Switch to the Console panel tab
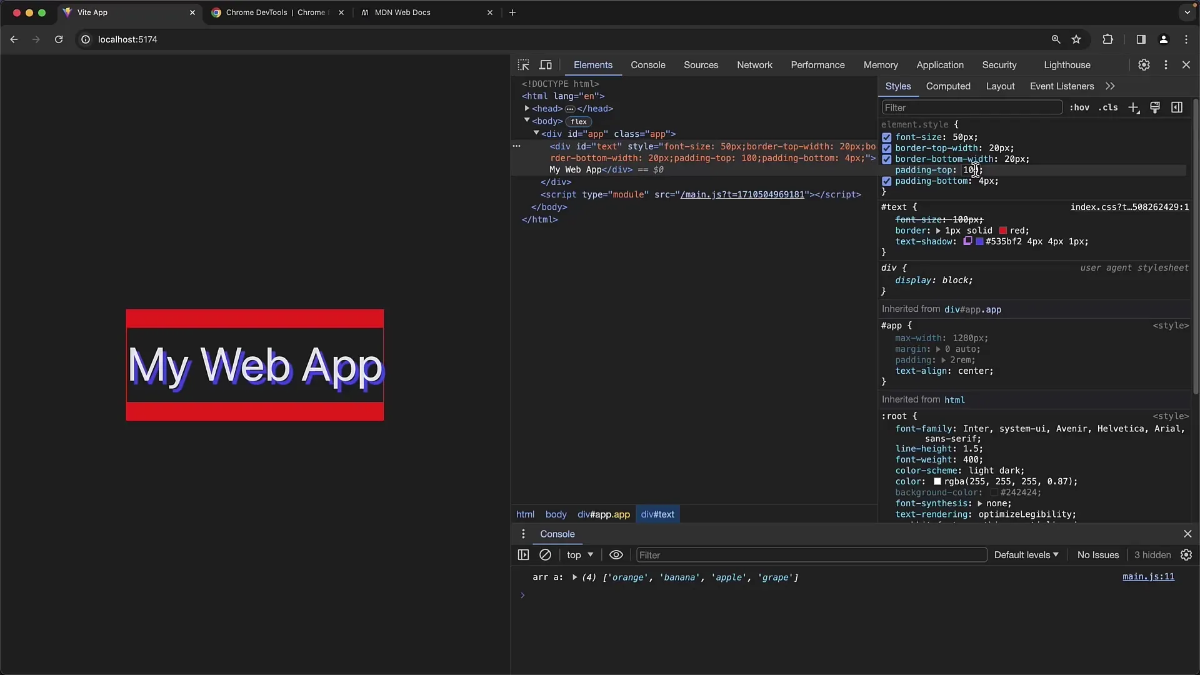The height and width of the screenshot is (675, 1200). coord(648,65)
